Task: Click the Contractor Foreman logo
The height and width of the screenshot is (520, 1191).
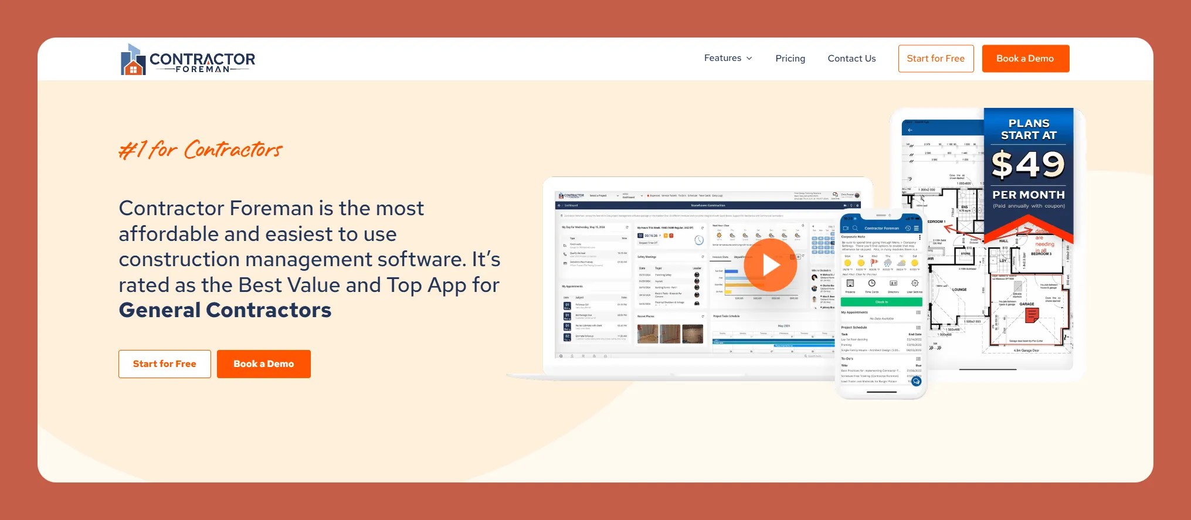Action: 188,60
